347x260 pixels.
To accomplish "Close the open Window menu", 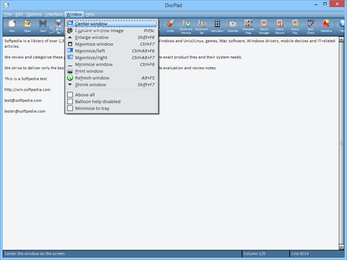I will point(74,14).
